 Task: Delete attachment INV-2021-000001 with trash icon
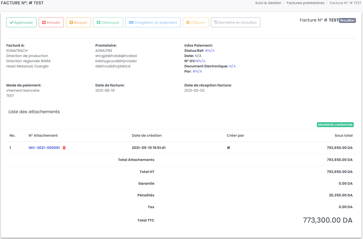tap(64, 148)
